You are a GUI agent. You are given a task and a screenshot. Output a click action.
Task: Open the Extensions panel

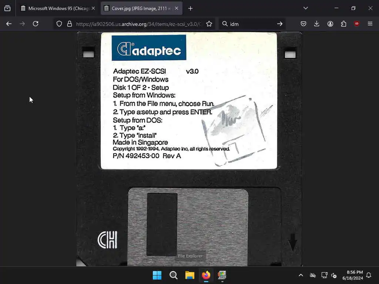pos(343,24)
